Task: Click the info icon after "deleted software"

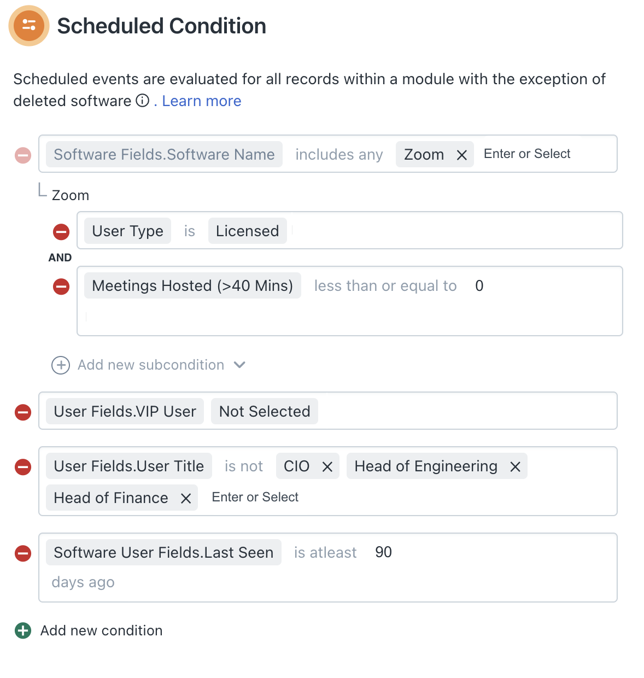Action: [143, 101]
